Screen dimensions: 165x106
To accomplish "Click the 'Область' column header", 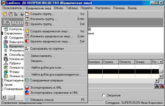I will tap(127, 62).
